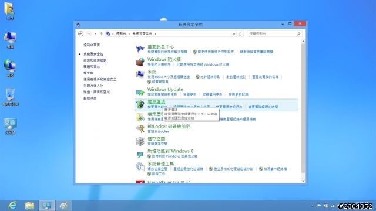Screen dimensions: 376x211
Task: Open the 系統管理工具 heading link
Action: coord(160,164)
